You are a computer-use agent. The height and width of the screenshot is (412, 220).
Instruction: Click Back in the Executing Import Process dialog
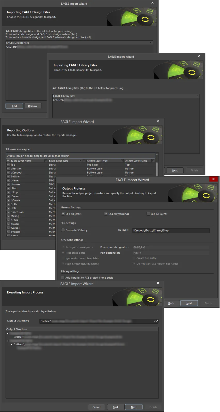pyautogui.click(x=116, y=407)
